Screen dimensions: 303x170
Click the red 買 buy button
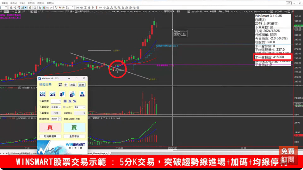click(50, 127)
